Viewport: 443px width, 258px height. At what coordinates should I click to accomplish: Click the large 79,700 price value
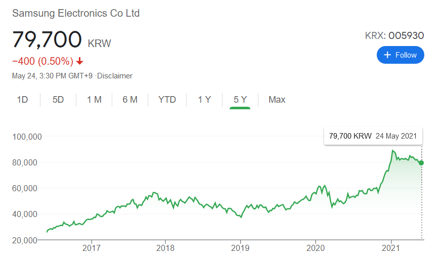point(47,39)
